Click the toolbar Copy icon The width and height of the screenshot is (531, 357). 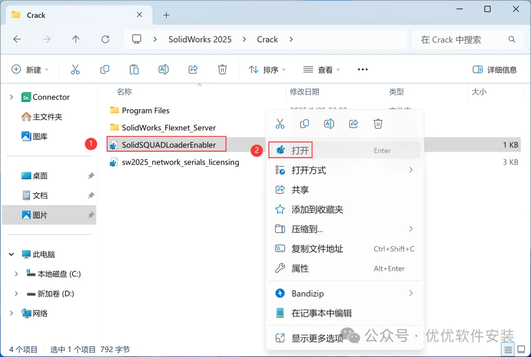coord(105,69)
